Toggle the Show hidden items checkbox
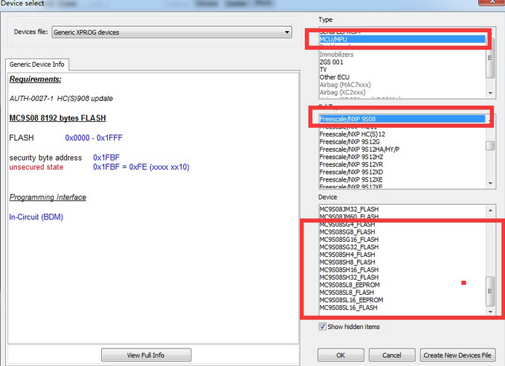 click(x=322, y=327)
